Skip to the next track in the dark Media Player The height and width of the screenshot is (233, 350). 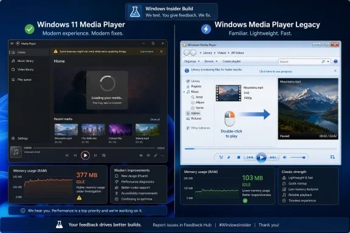click(95, 155)
